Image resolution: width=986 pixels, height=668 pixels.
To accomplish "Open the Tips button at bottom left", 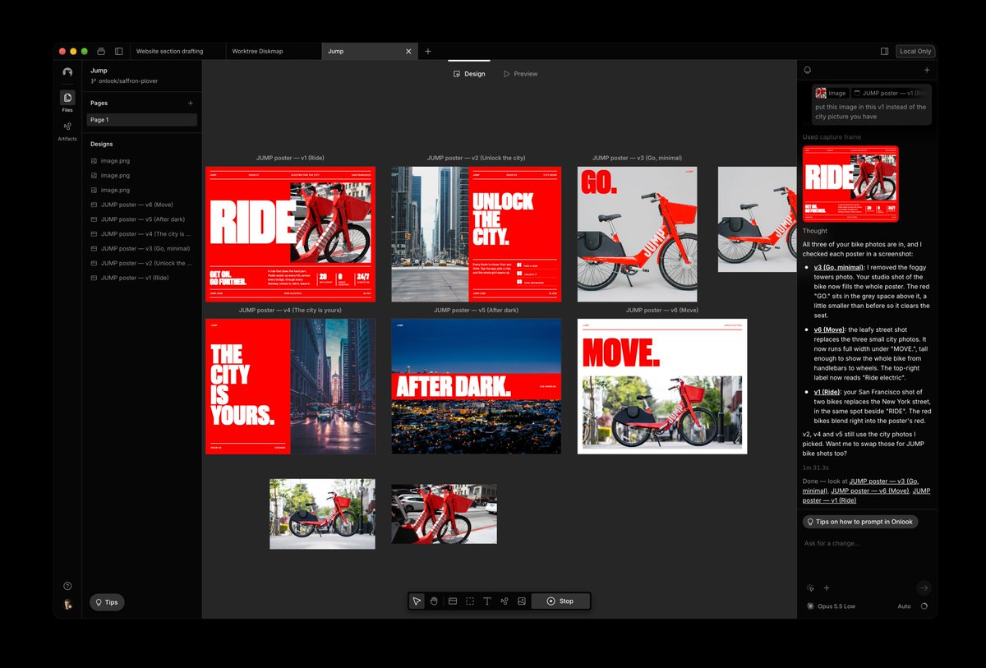I will pyautogui.click(x=107, y=602).
